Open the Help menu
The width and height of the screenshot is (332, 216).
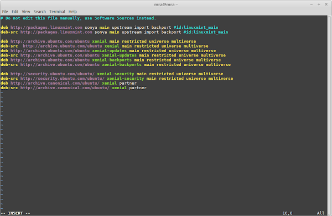click(x=72, y=12)
